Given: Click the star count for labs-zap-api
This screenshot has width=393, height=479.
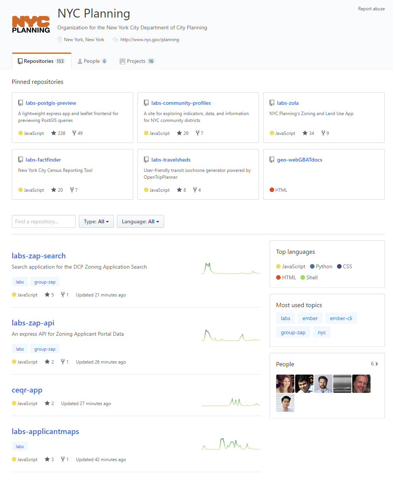Looking at the screenshot, I should pos(50,362).
